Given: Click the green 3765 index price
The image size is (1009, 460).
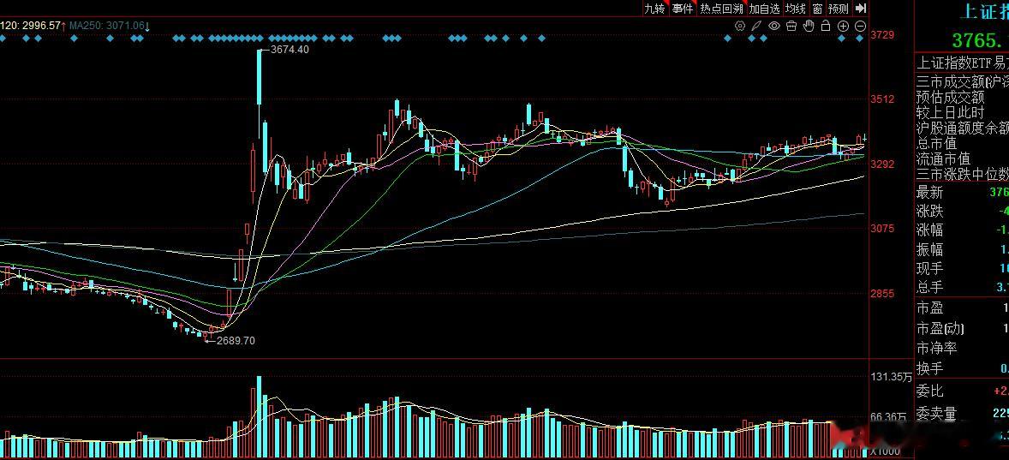Looking at the screenshot, I should pyautogui.click(x=979, y=40).
